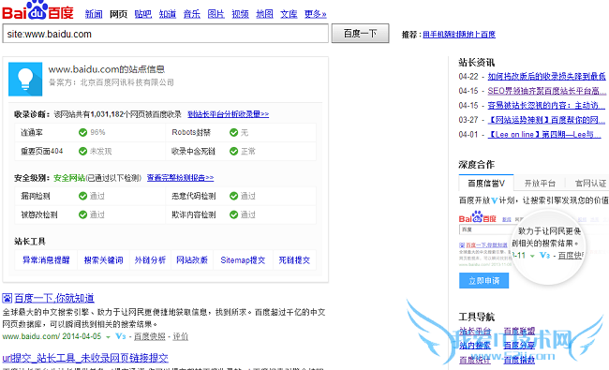This screenshot has width=609, height=370.
Task: Select the 网页 navigation item
Action: [118, 14]
